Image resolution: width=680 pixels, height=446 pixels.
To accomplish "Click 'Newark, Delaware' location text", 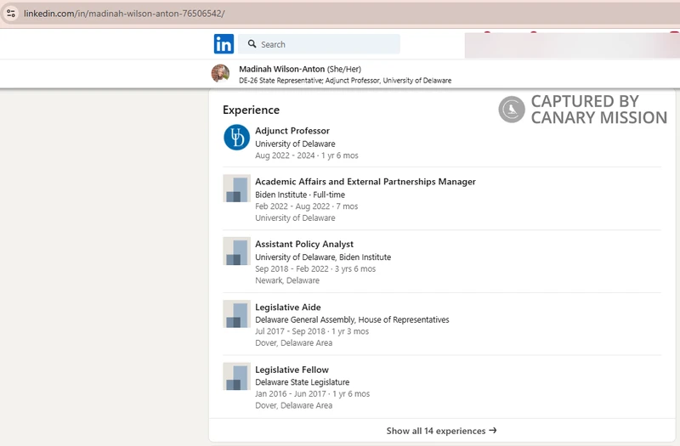I will click(287, 280).
